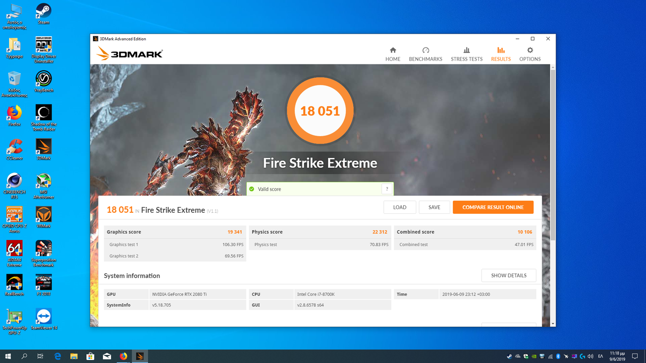The height and width of the screenshot is (363, 646).
Task: Open Microsoft Store from the taskbar
Action: [90, 356]
